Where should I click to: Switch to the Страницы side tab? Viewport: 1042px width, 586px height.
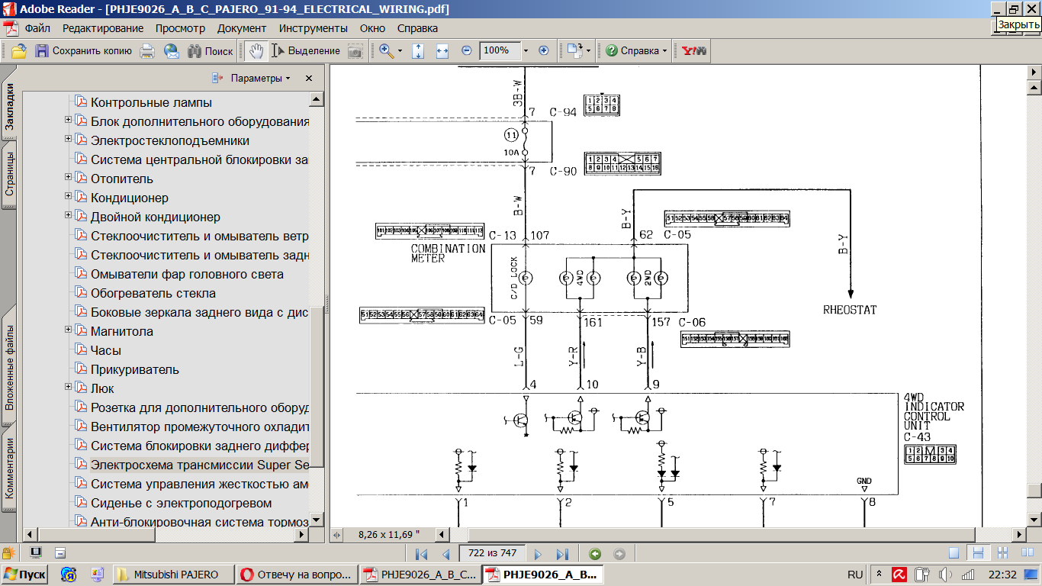tap(9, 174)
